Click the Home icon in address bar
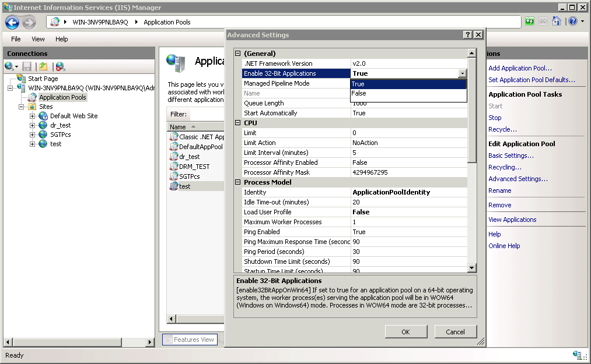 (557, 22)
